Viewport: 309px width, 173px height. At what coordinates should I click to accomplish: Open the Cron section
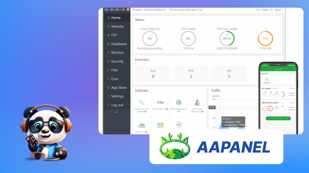coord(117,79)
